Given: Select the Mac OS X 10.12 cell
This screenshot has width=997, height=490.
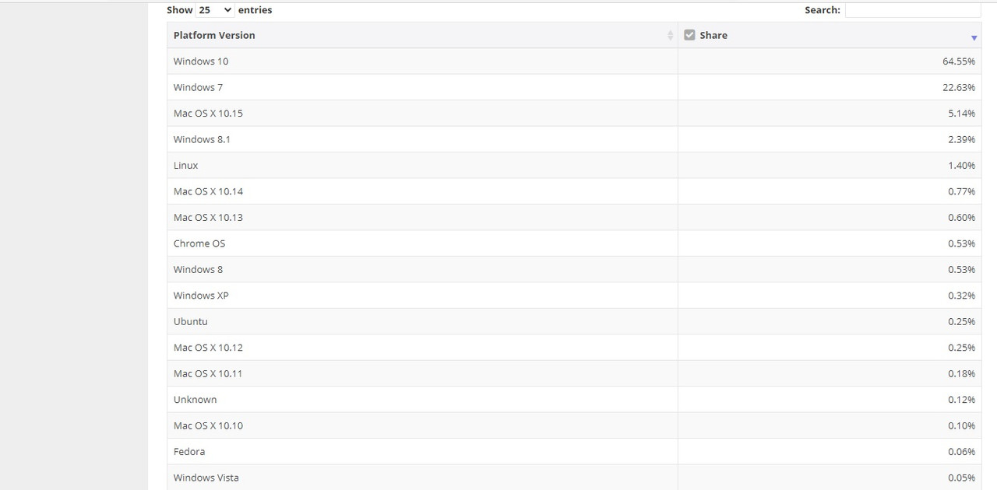Looking at the screenshot, I should 422,348.
